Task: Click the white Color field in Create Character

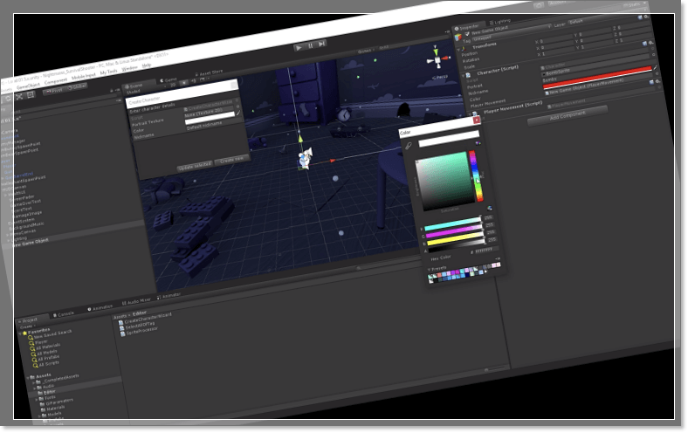Action: pos(210,117)
